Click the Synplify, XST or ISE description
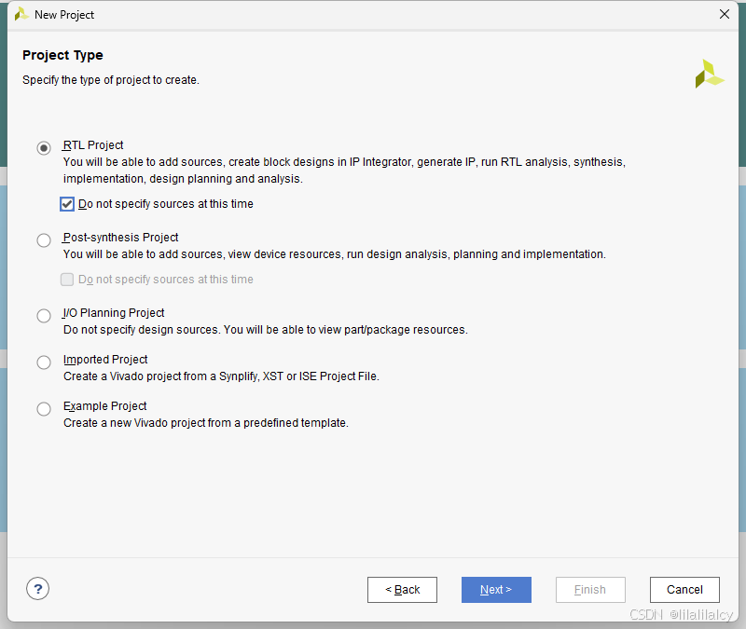The height and width of the screenshot is (629, 746). (221, 376)
